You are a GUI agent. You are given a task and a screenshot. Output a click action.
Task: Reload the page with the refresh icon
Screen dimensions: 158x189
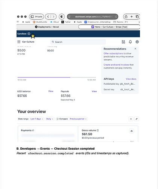(116, 17)
